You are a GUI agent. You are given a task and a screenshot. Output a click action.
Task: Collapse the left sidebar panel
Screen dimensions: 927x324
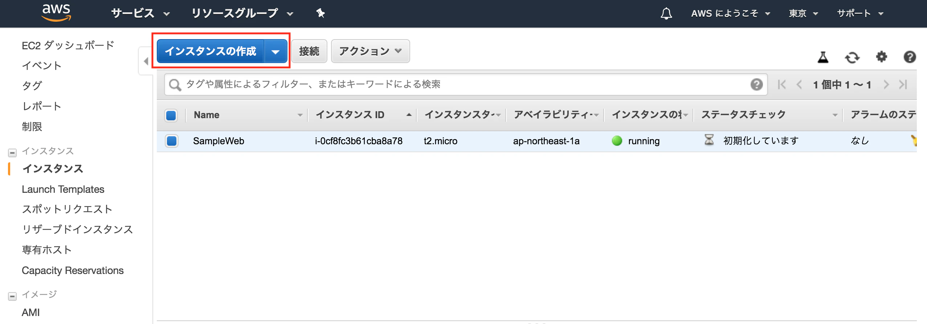click(146, 61)
